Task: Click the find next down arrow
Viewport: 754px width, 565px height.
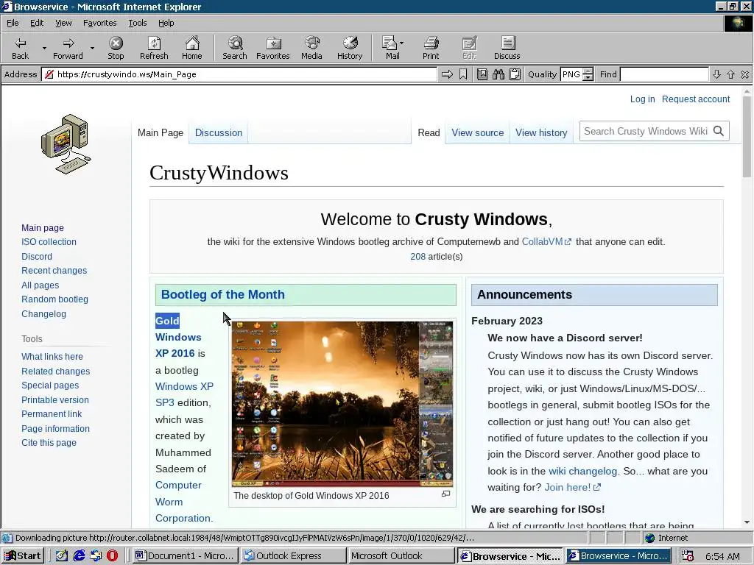Action: tap(716, 74)
